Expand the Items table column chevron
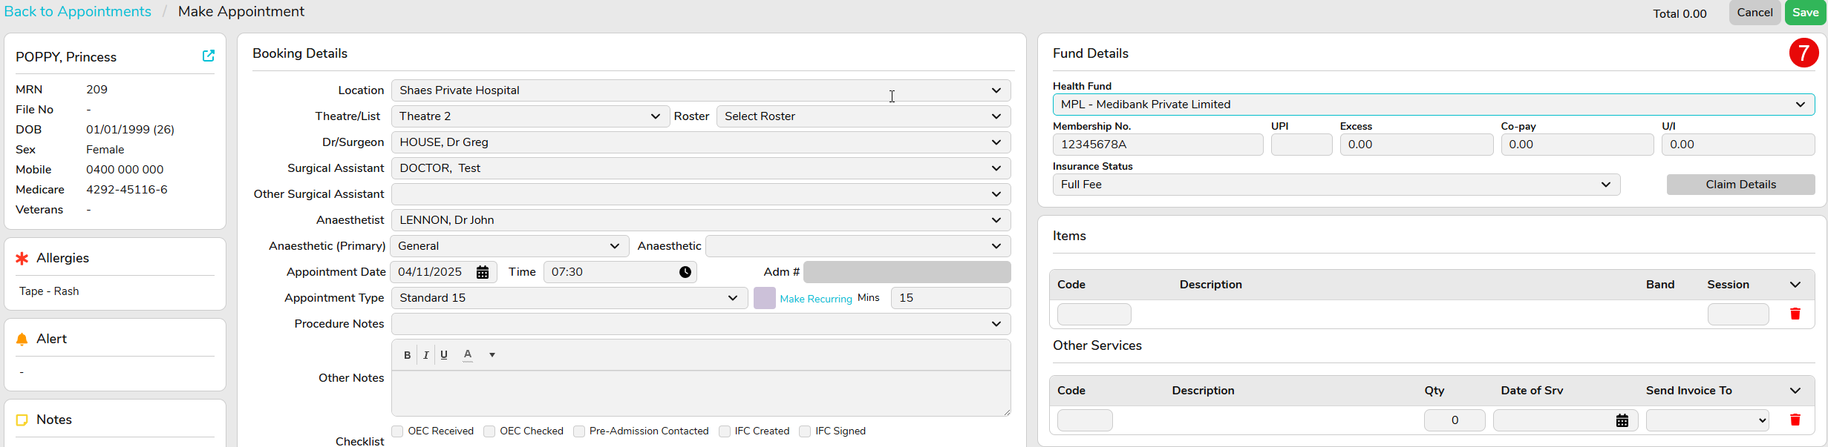 (1795, 285)
